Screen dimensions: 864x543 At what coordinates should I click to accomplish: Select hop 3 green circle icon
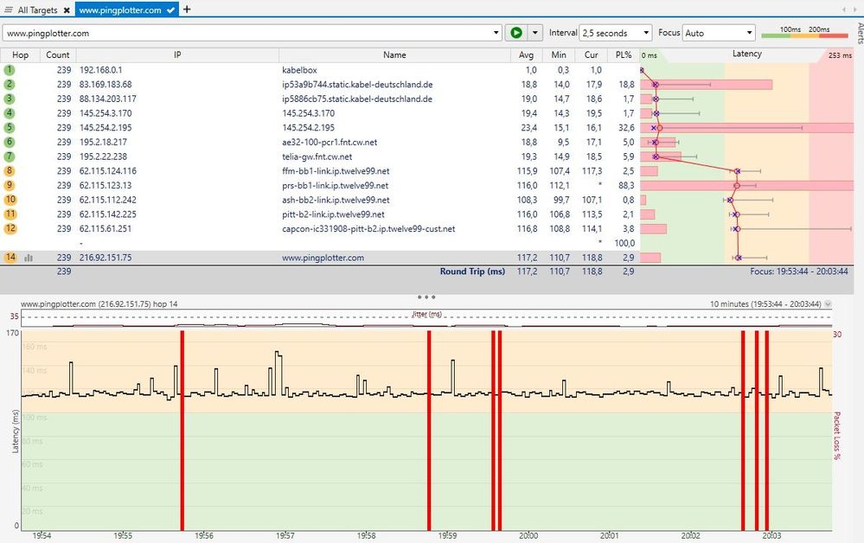pos(10,99)
